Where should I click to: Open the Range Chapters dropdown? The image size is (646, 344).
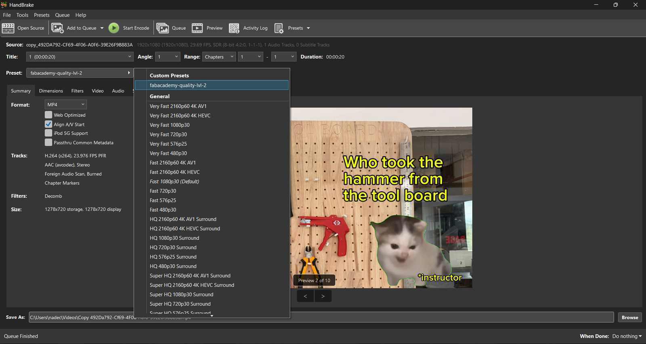tap(219, 57)
